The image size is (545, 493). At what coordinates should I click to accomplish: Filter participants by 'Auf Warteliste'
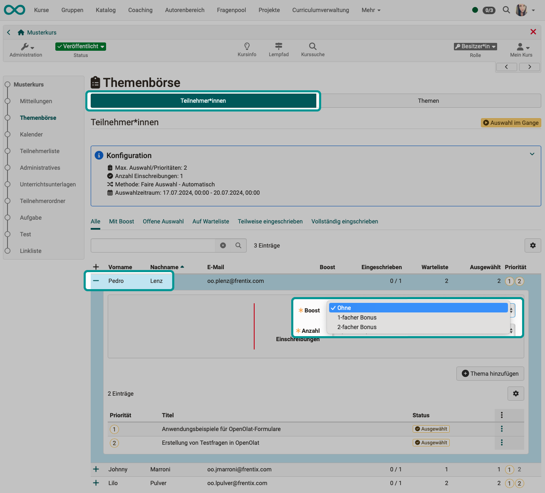211,221
